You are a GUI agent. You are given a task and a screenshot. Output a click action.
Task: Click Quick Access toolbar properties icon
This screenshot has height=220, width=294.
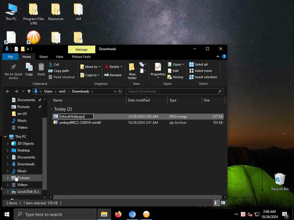16,49
